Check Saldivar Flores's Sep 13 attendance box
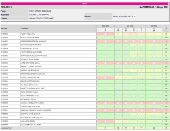This screenshot has width=170, height=131. 126,103
